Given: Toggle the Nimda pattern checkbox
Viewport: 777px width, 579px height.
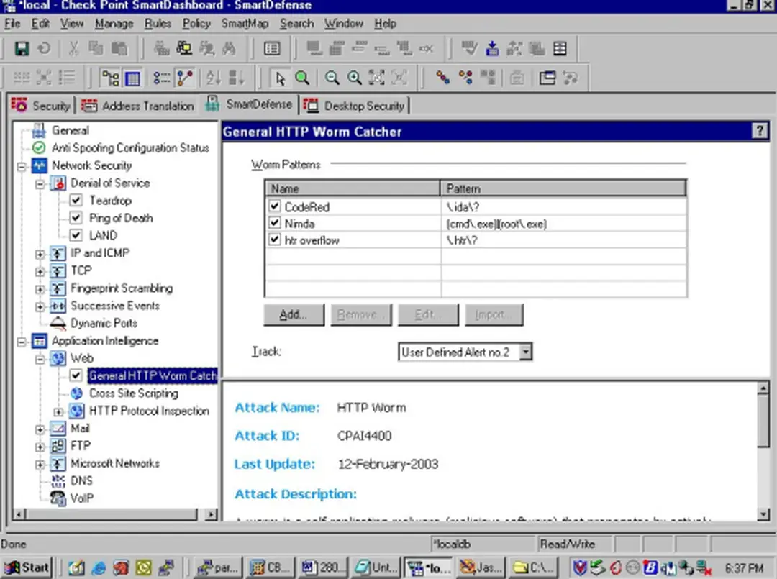Looking at the screenshot, I should pos(274,224).
